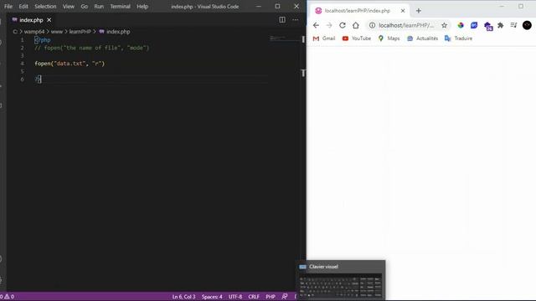This screenshot has height=301, width=536.
Task: Click the Clavier visuel taskbar preview
Action: coord(341,281)
